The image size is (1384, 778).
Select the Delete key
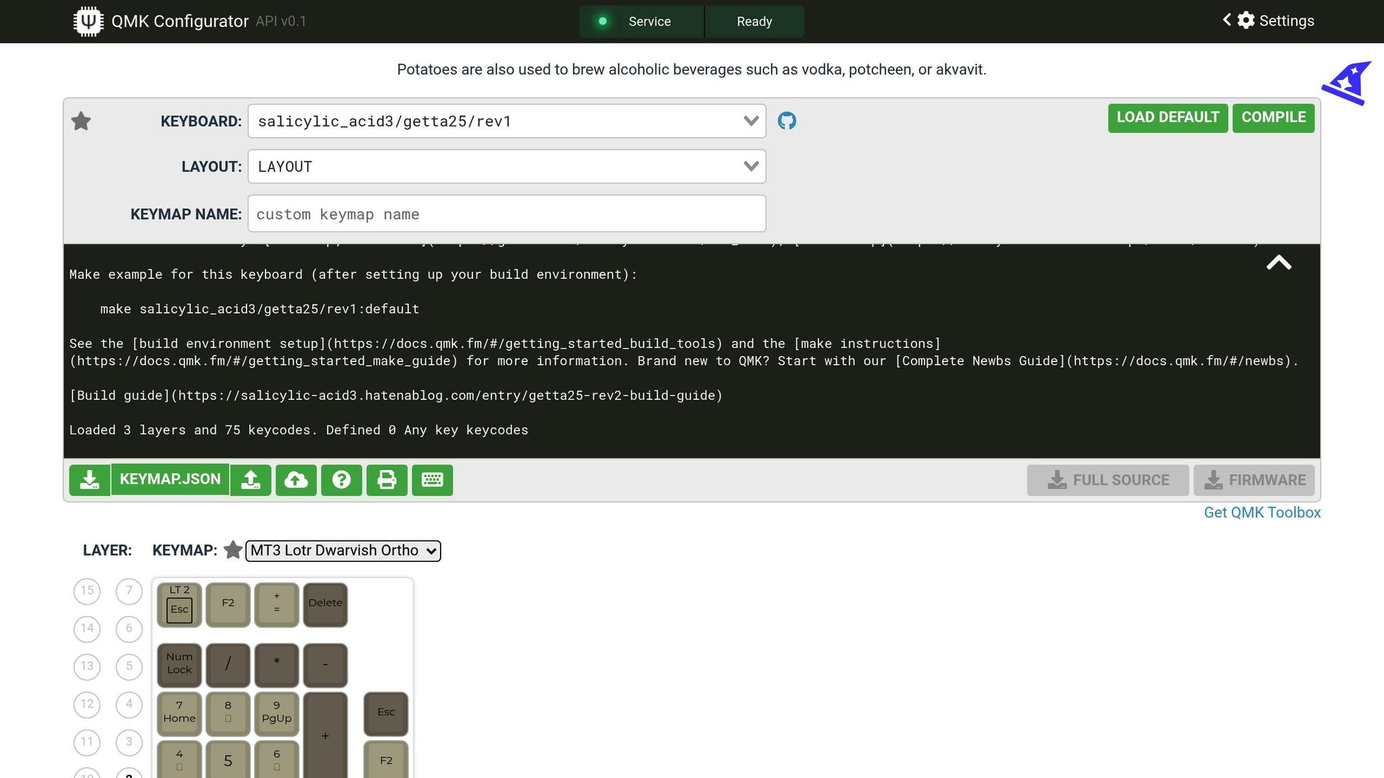[325, 604]
